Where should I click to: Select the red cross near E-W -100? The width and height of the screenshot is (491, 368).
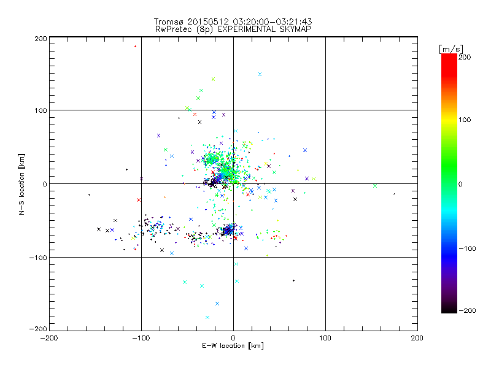tap(139, 200)
